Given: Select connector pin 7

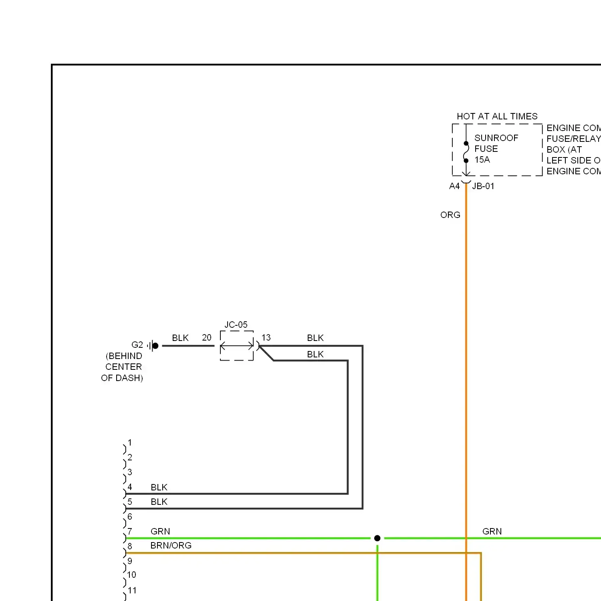Looking at the screenshot, I should pyautogui.click(x=130, y=532).
